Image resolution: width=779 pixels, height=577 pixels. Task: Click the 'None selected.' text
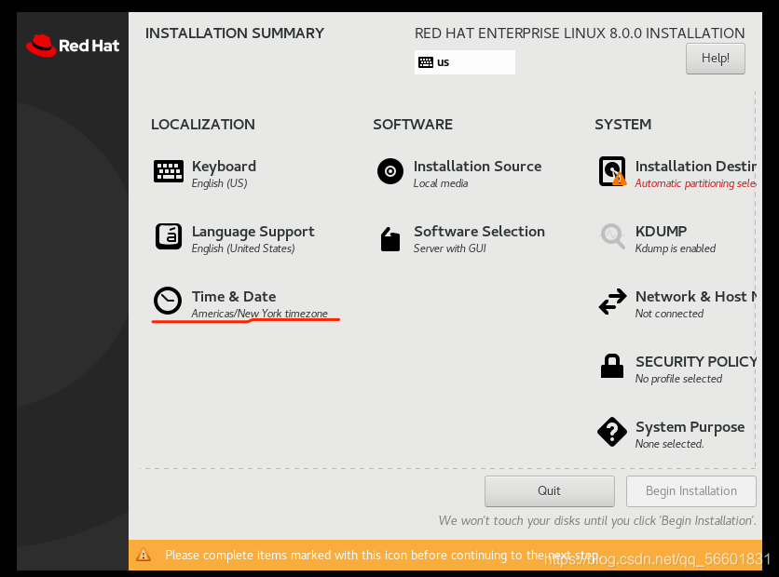[670, 444]
